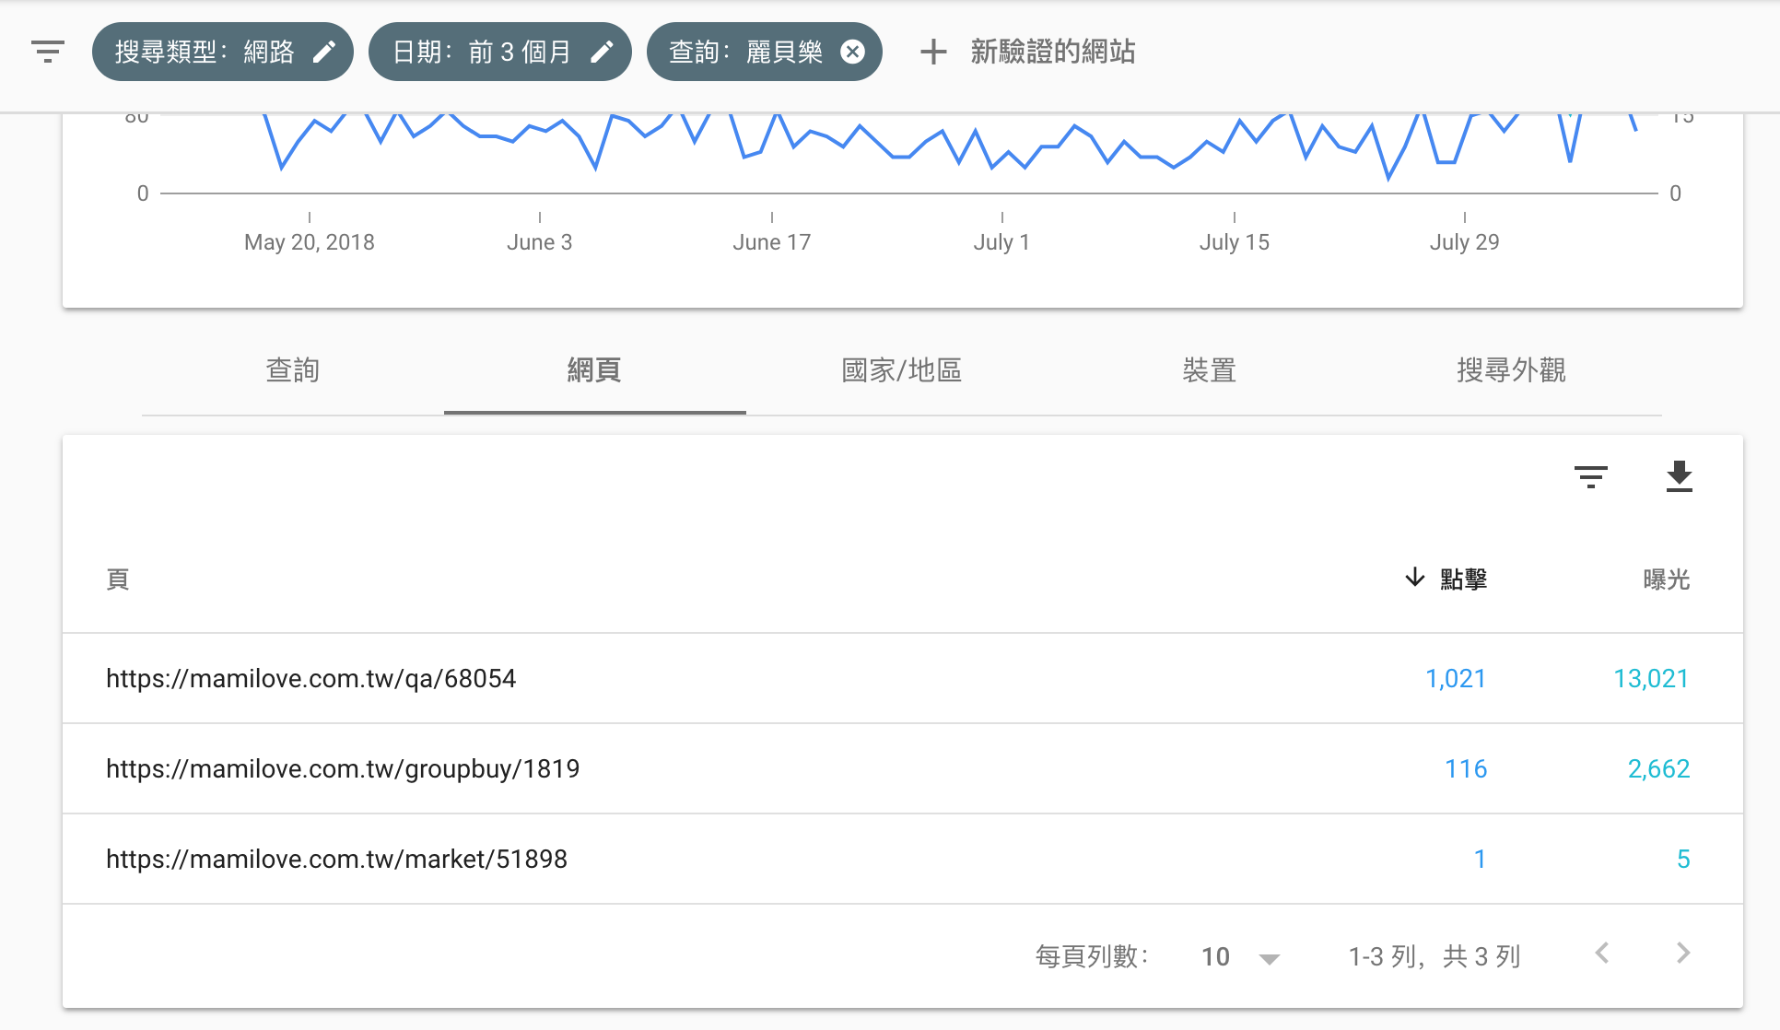Sort by the 曝光 column header
The width and height of the screenshot is (1780, 1030).
(x=1666, y=579)
